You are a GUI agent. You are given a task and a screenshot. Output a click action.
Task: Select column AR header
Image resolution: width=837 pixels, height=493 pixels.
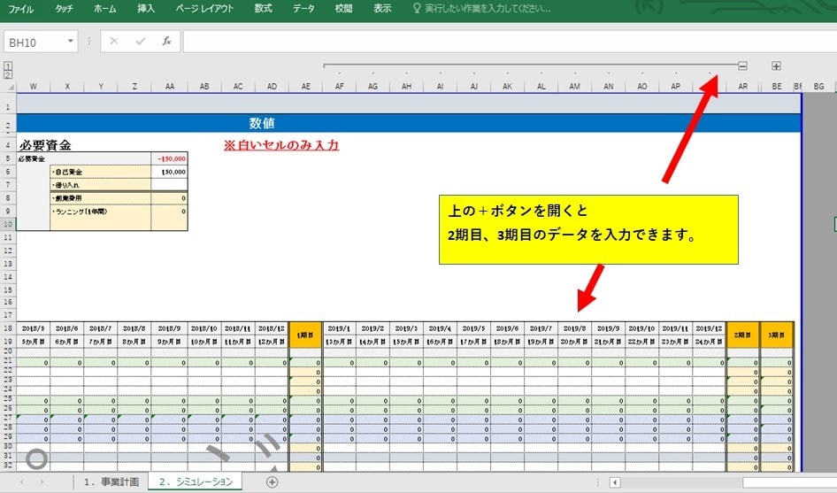coord(742,87)
